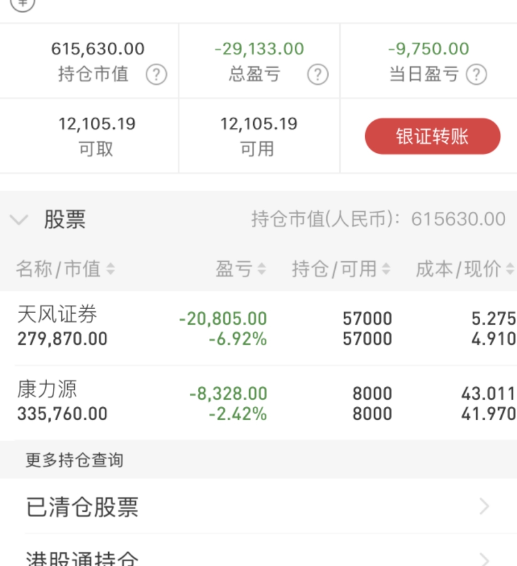The height and width of the screenshot is (566, 517).
Task: Sort by 盈亏 arrow icon
Action: (x=261, y=268)
